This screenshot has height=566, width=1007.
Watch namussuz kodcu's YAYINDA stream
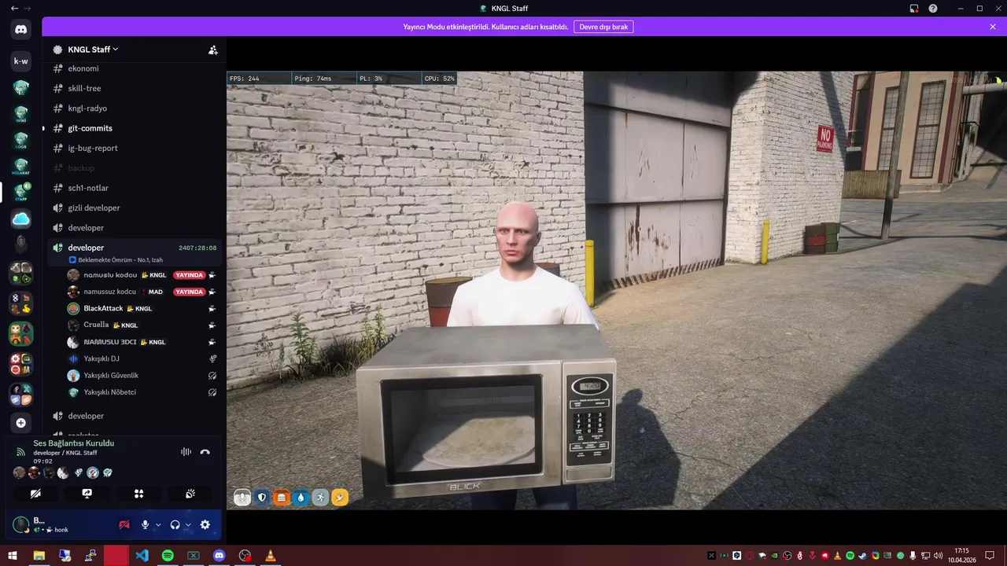click(x=189, y=292)
